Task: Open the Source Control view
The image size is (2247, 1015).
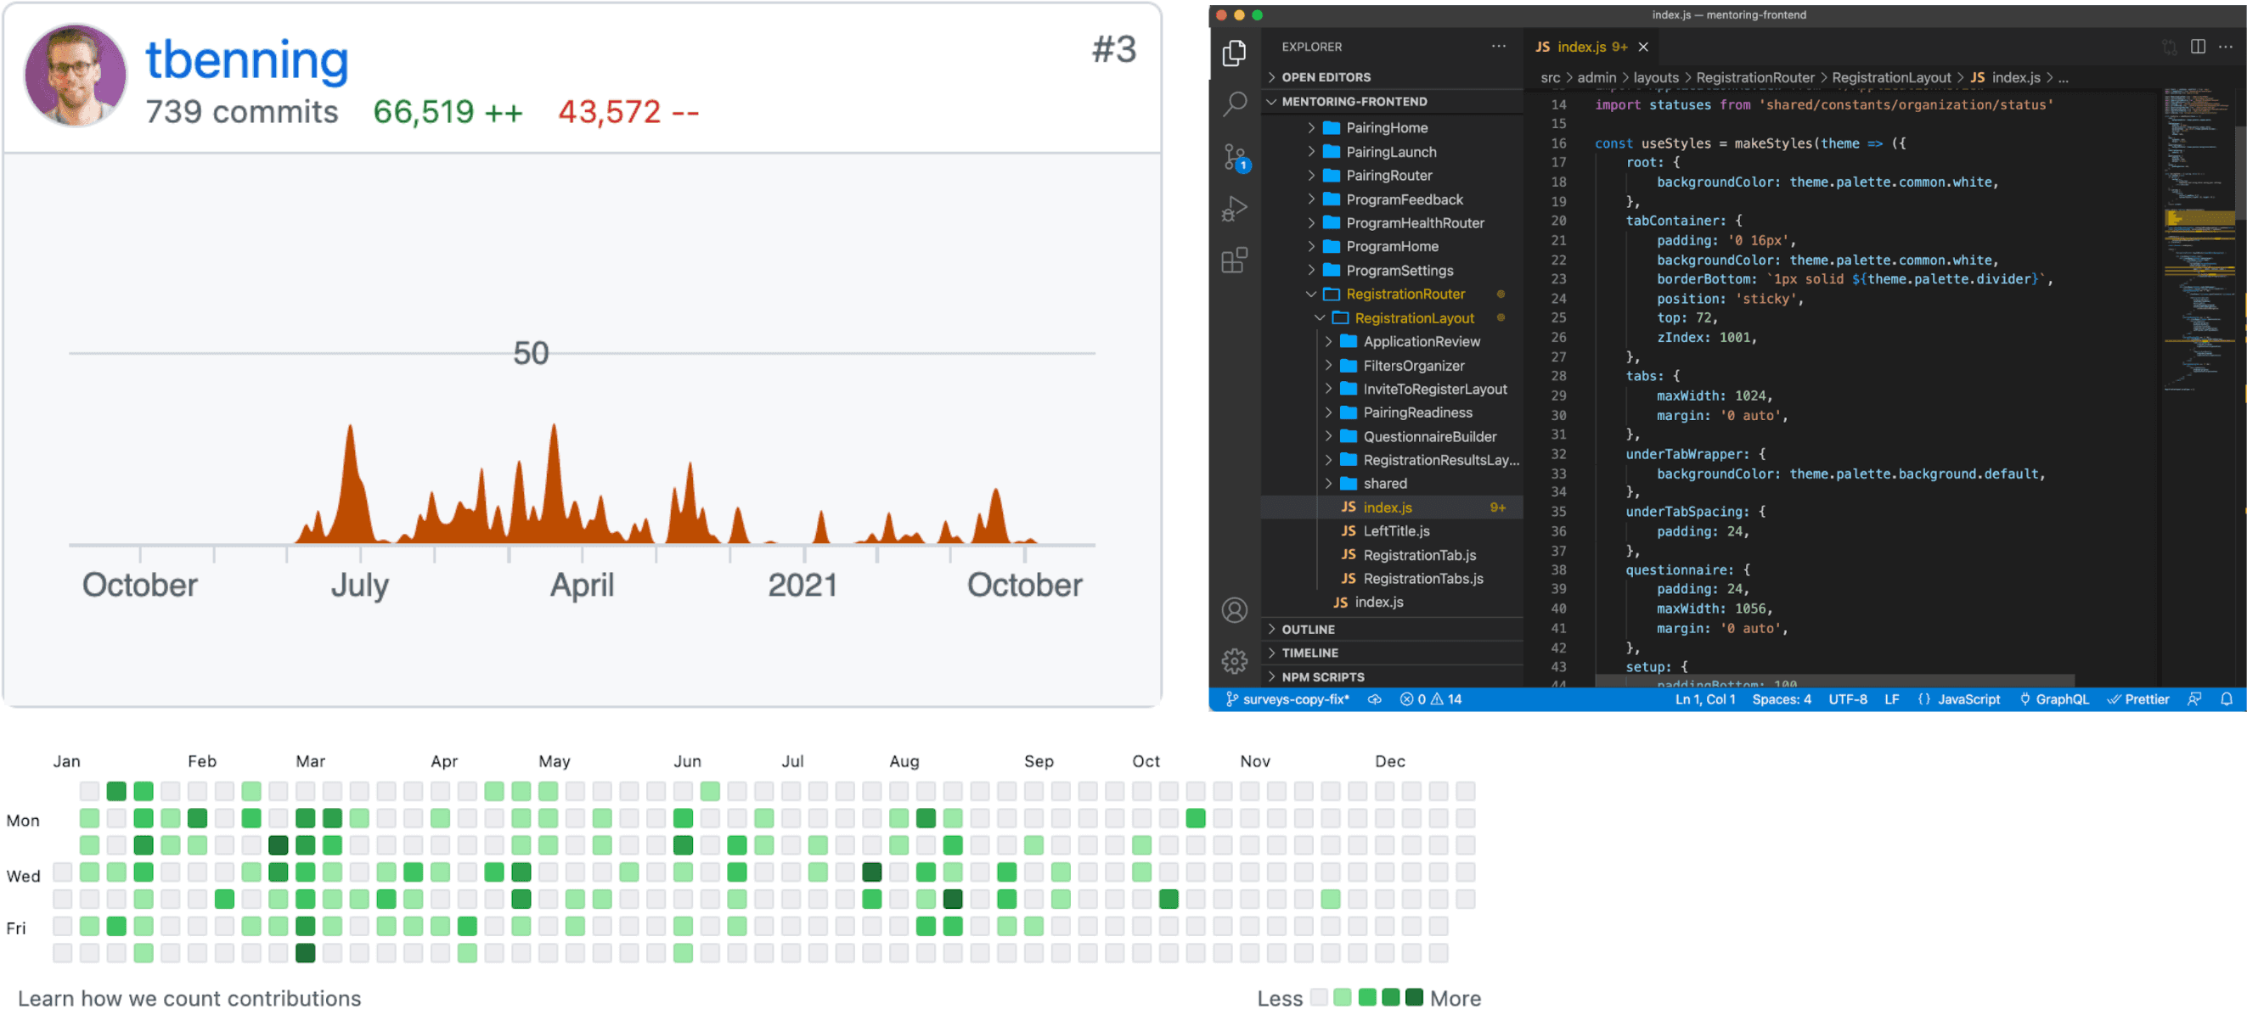Action: pos(1235,155)
